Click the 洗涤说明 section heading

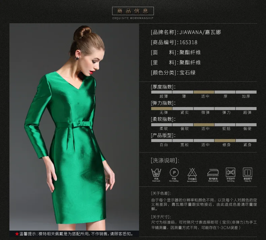tap(165, 161)
